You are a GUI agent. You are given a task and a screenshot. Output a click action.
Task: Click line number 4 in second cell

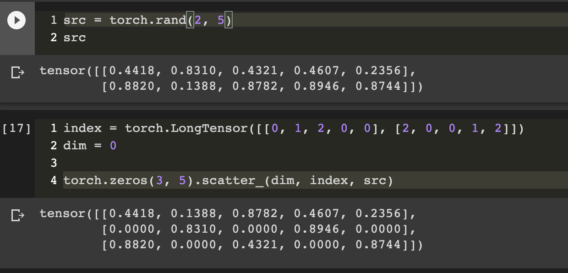click(54, 181)
